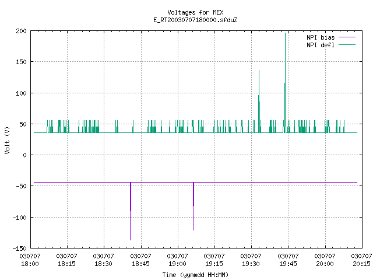This screenshot has height=280, width=373.
Task: Click the x-axis tick label 18:00
Action: tap(30, 264)
